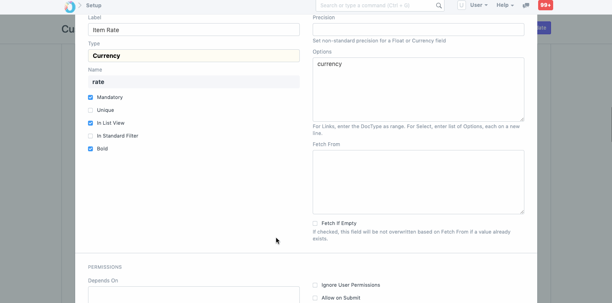Click the Fetch From text area
This screenshot has width=612, height=303.
(418, 182)
